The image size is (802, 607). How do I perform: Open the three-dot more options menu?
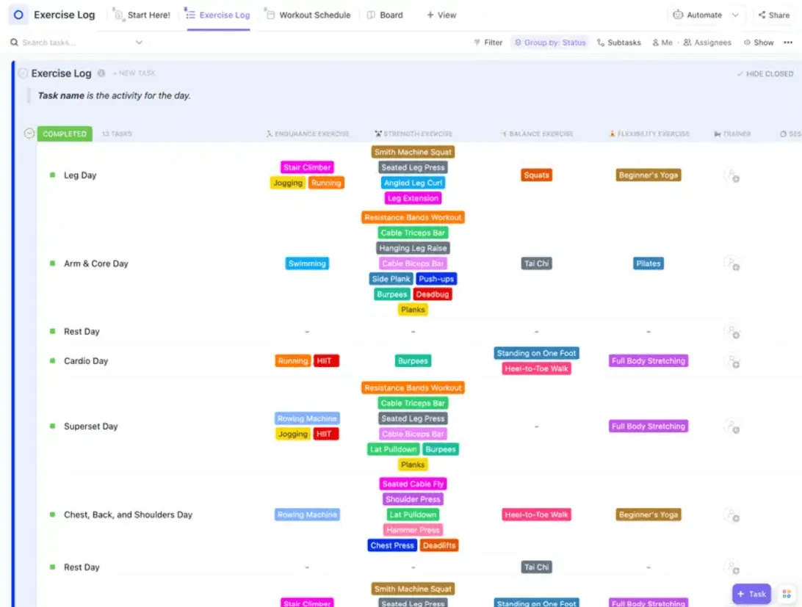click(787, 43)
